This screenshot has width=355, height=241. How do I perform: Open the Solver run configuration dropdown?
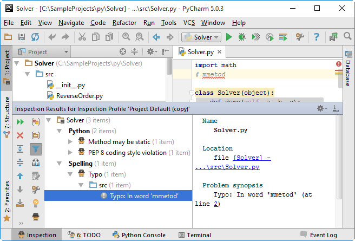201,37
